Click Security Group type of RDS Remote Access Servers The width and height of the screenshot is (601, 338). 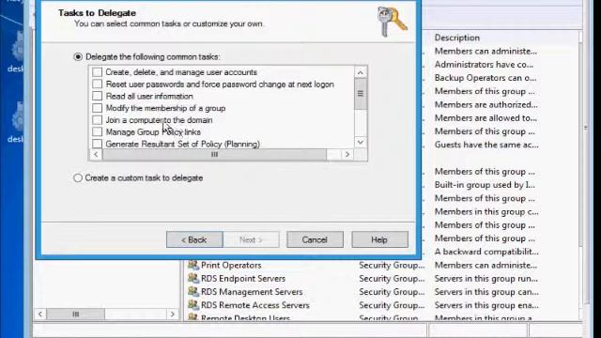click(x=392, y=305)
